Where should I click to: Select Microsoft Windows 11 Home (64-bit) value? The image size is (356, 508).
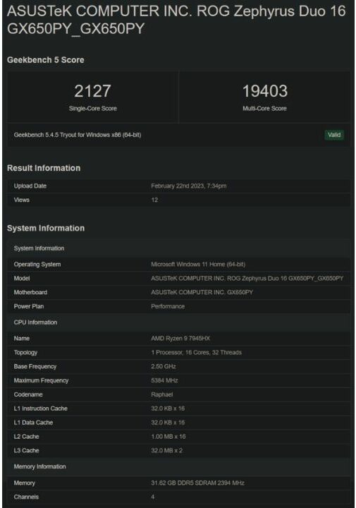pyautogui.click(x=198, y=265)
